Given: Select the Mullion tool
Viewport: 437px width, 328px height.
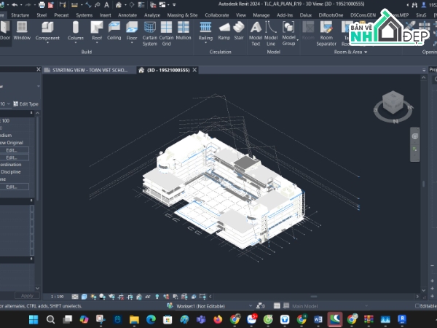Looking at the screenshot, I should pyautogui.click(x=184, y=31).
